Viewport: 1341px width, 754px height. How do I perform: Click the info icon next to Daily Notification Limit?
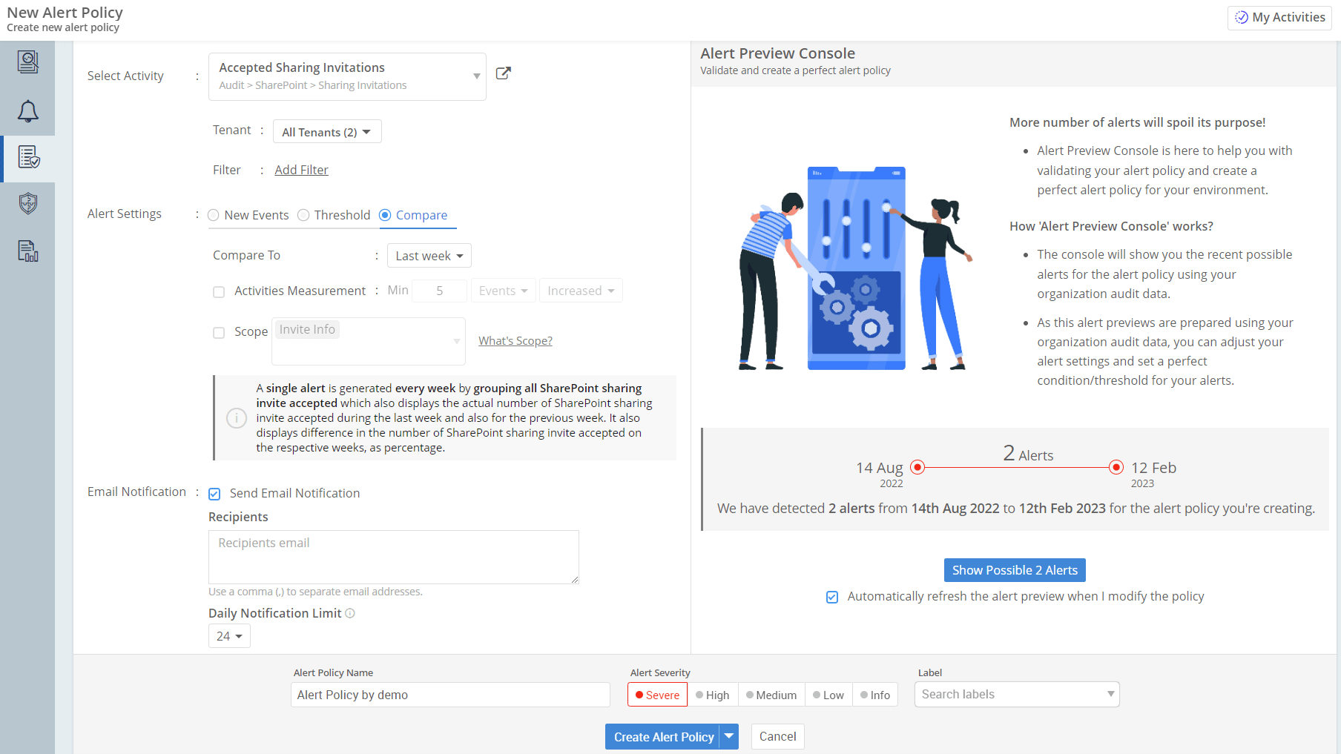click(x=349, y=613)
